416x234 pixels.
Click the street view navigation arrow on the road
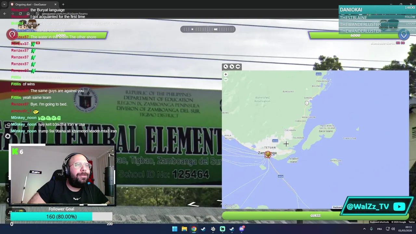tap(193, 204)
